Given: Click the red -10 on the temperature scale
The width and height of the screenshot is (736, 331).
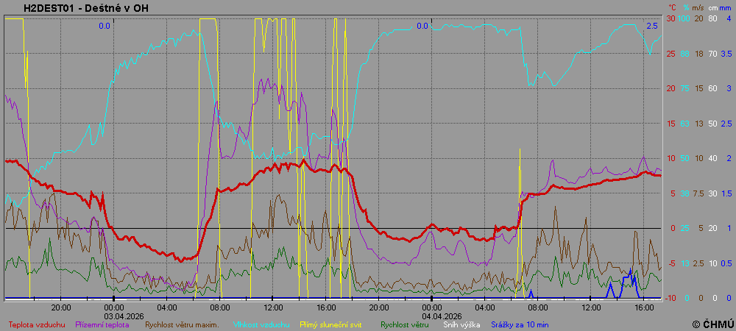Looking at the screenshot, I should 670,298.
